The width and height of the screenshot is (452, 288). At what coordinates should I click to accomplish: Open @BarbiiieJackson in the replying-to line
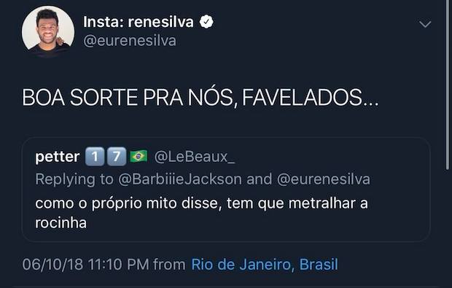tap(180, 179)
